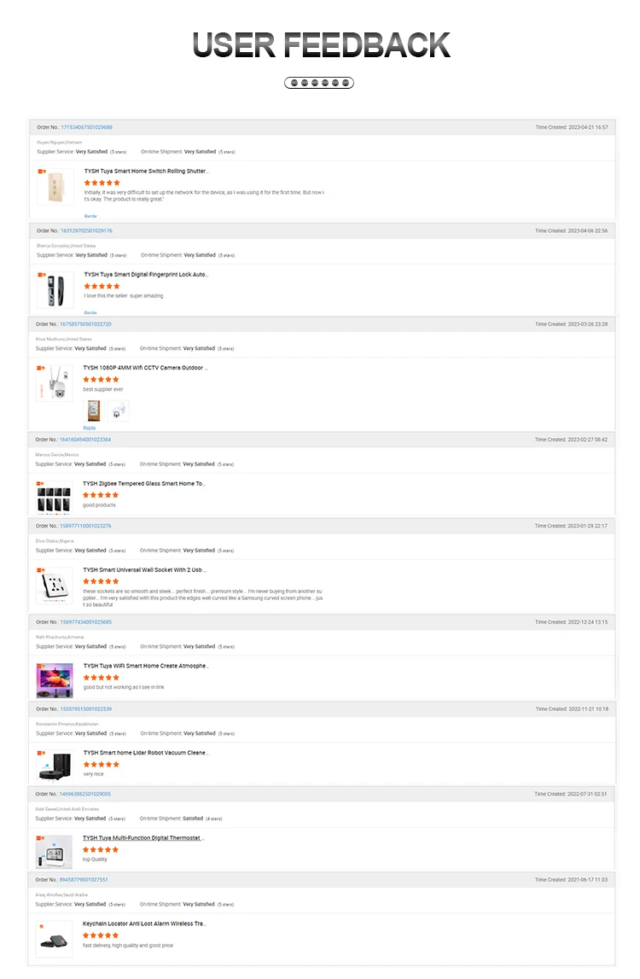Open the digital thermostat product thumbnail
Image resolution: width=640 pixels, height=979 pixels.
(55, 852)
